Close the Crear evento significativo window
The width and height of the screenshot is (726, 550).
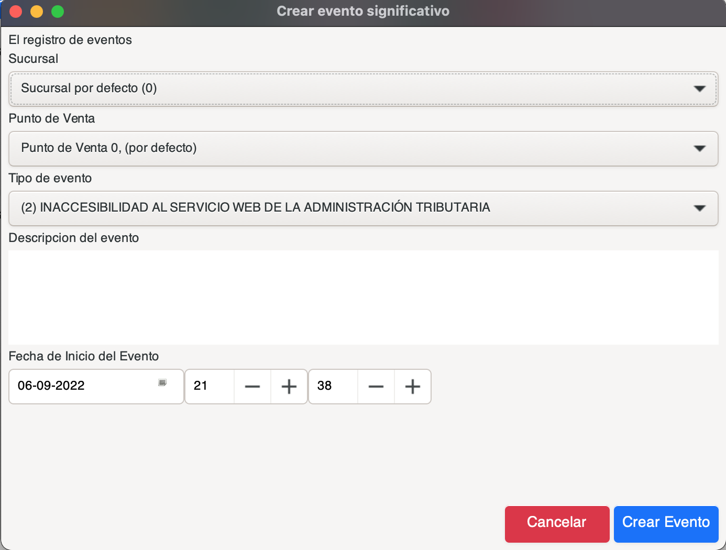pos(16,12)
